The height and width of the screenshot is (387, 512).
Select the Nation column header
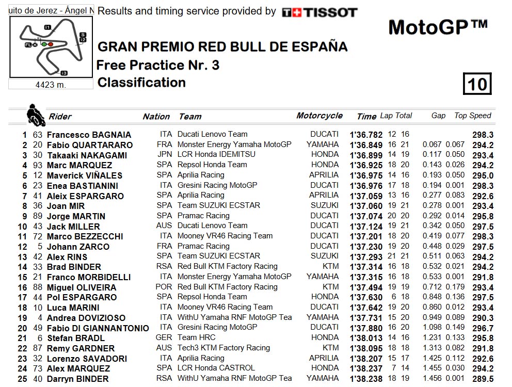(x=156, y=117)
